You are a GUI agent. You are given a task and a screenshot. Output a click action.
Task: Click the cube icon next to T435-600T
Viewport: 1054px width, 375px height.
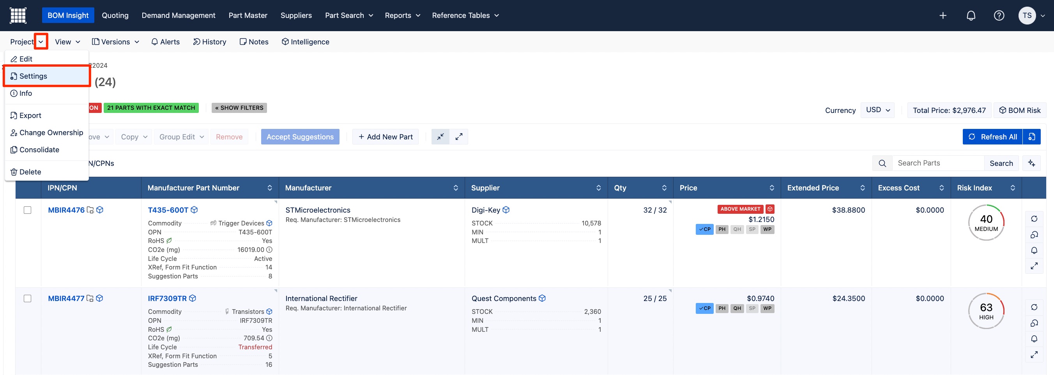pyautogui.click(x=195, y=210)
